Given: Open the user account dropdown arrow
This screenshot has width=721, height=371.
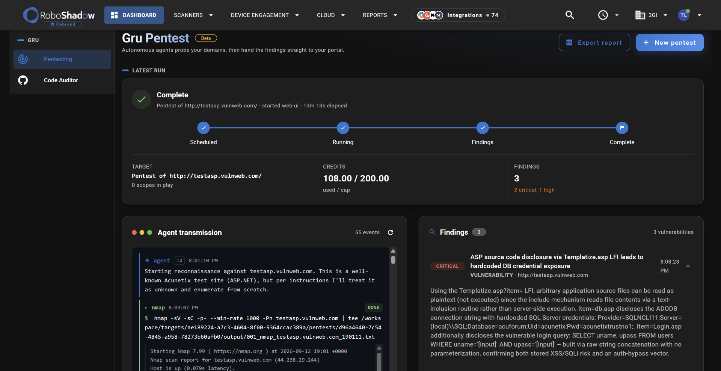Looking at the screenshot, I should [699, 15].
